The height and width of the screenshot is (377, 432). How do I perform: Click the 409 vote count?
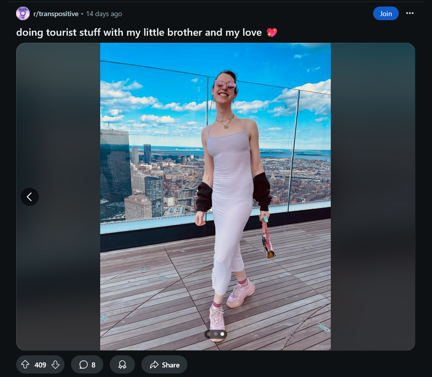coord(40,365)
